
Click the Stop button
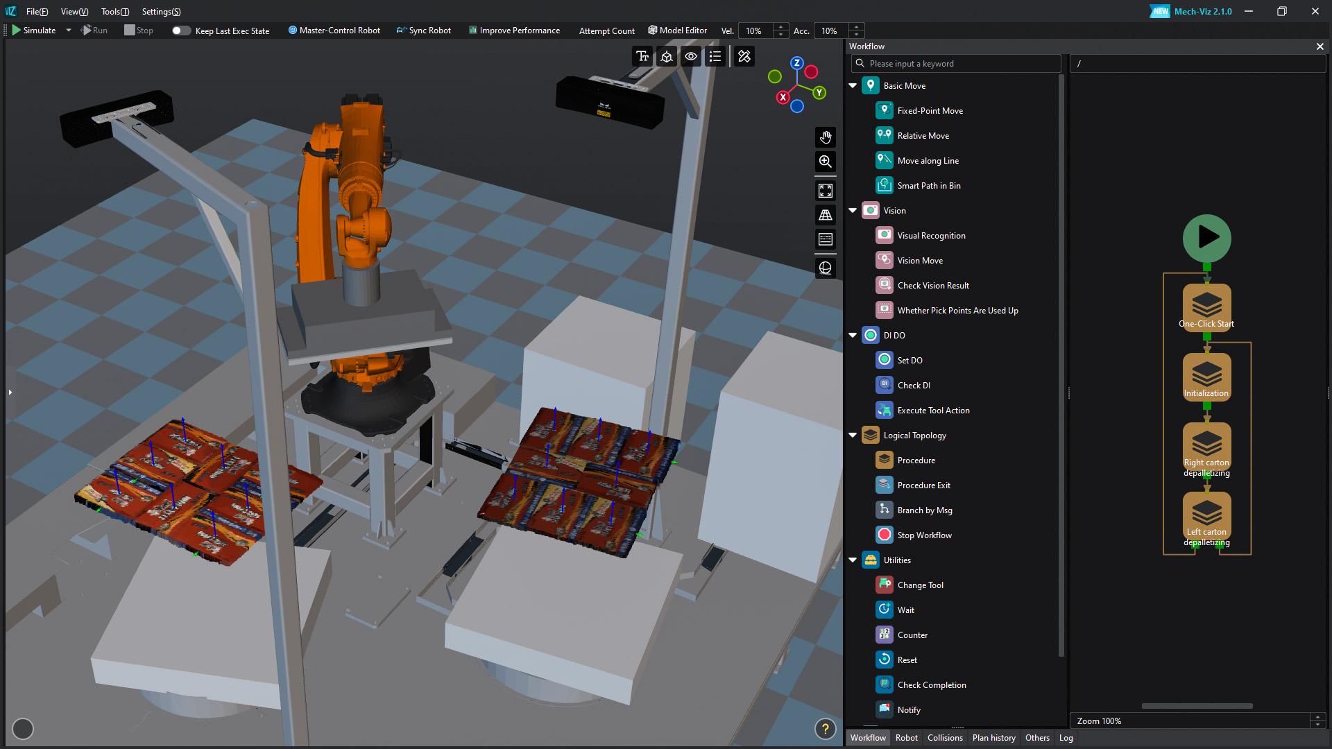[139, 31]
